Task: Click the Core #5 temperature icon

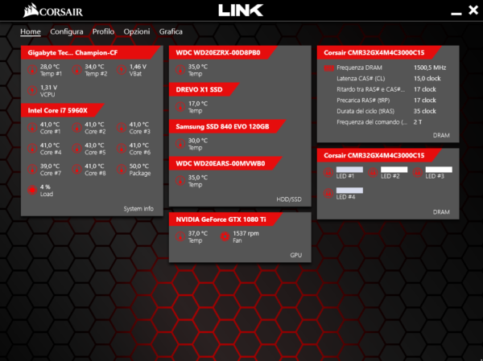Action: pyautogui.click(x=77, y=148)
